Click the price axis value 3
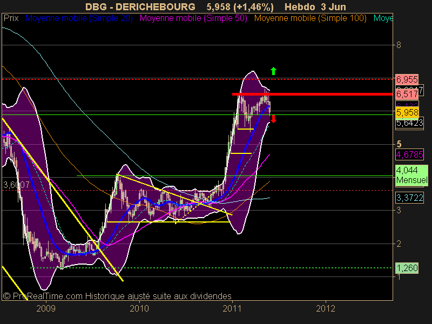The width and height of the screenshot is (432, 324). [399, 211]
